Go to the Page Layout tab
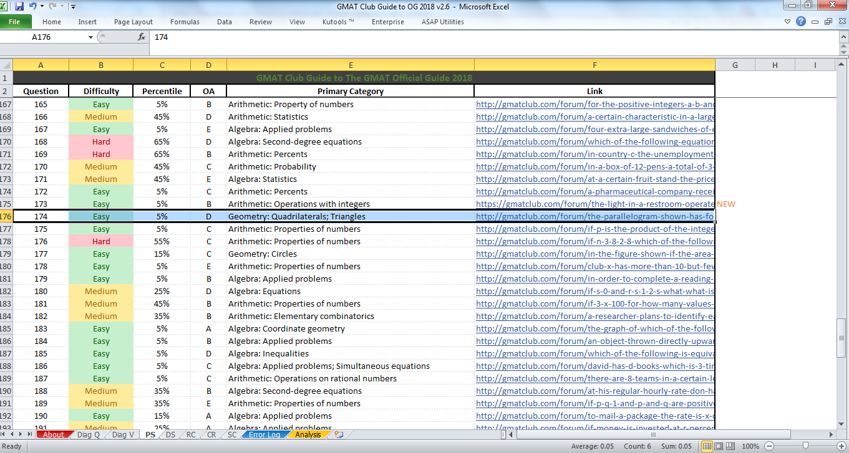 coord(133,22)
